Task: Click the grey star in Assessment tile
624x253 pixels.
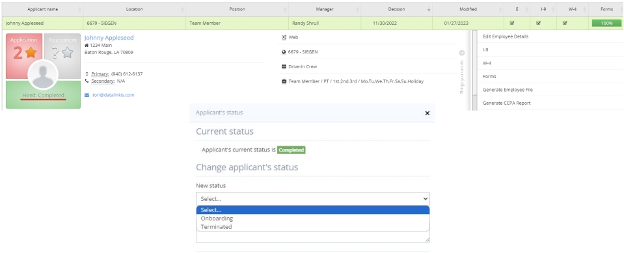Action: (x=68, y=53)
